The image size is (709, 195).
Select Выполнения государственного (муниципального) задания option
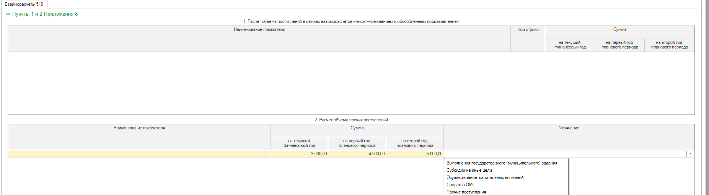[x=502, y=163]
